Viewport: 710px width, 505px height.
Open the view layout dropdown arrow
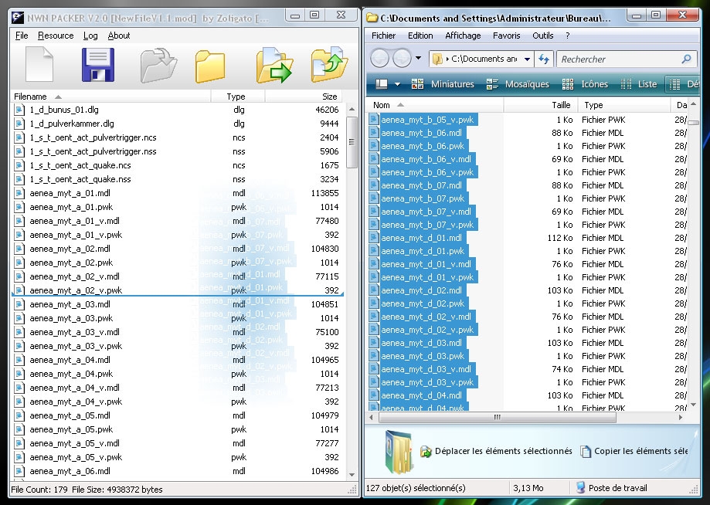[397, 84]
